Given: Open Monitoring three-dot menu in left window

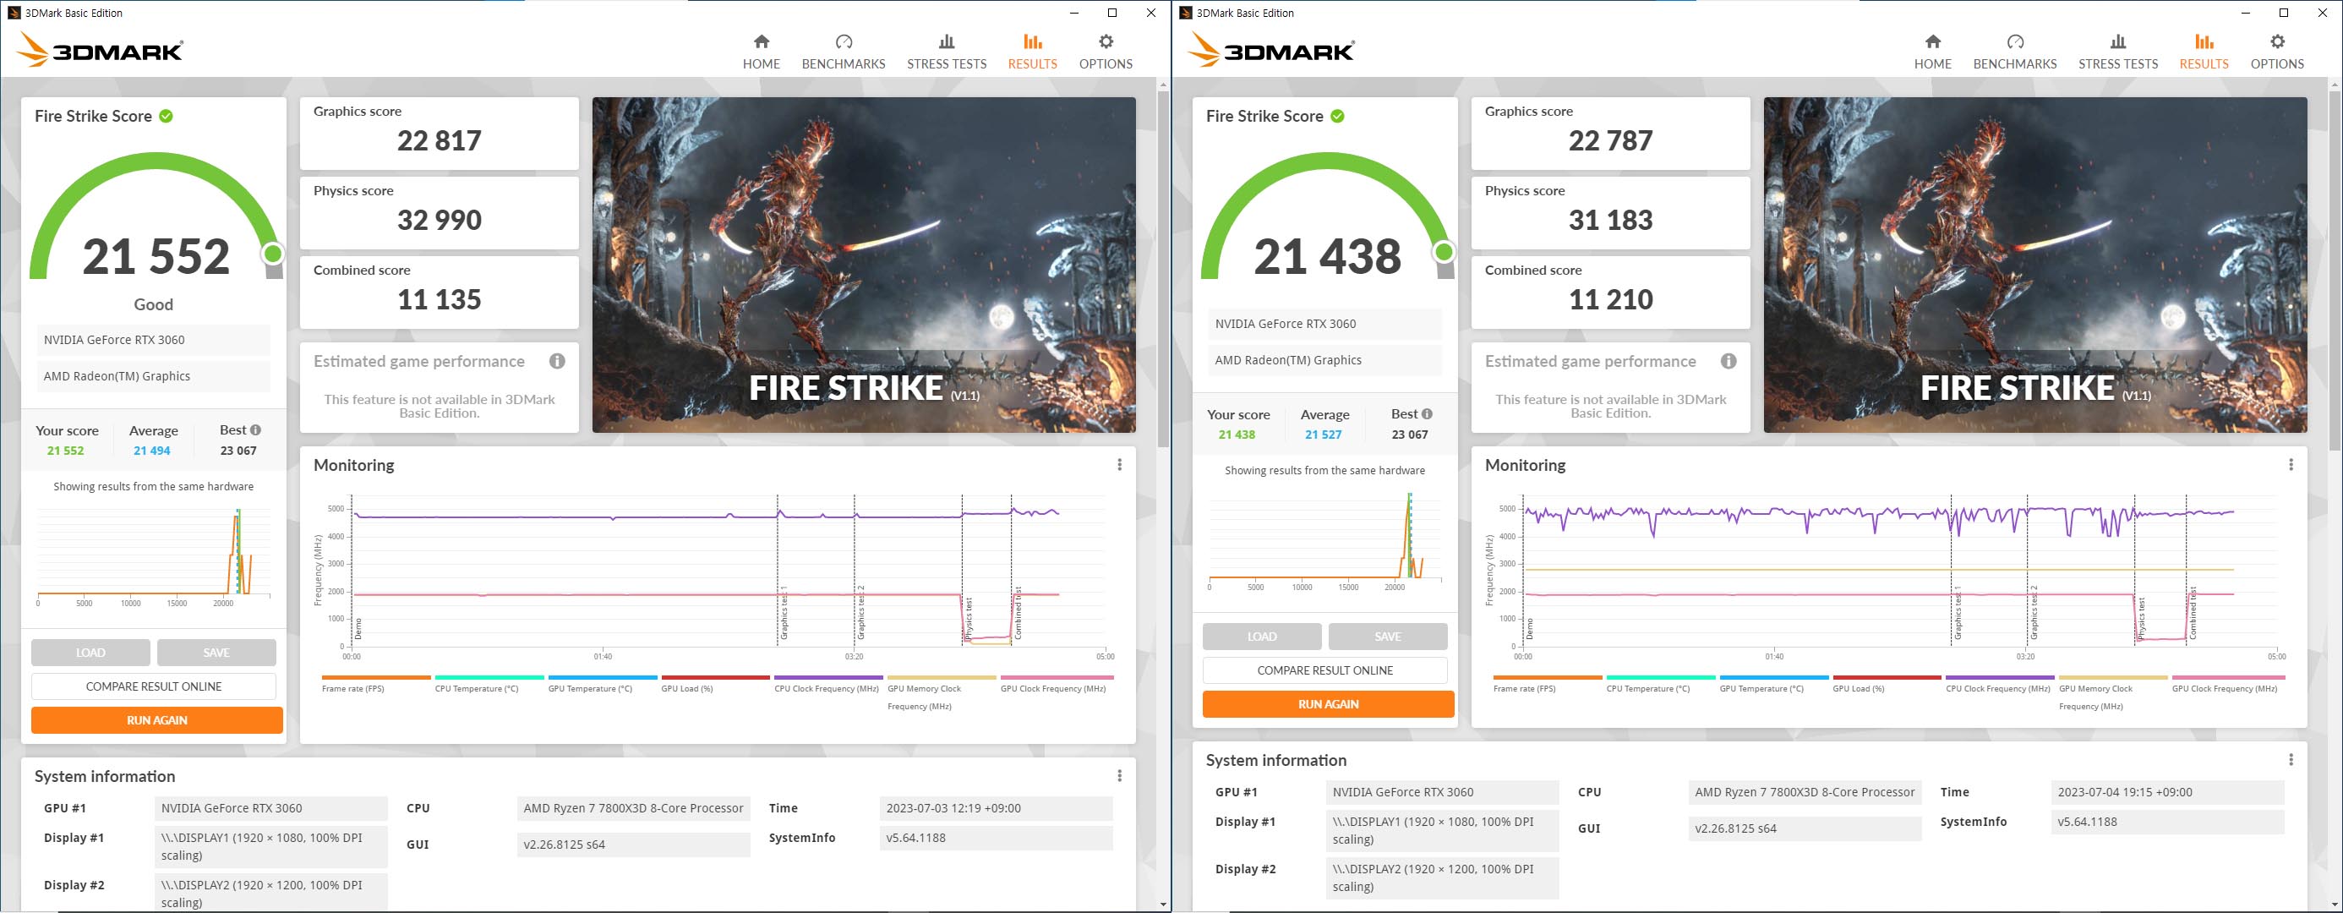Looking at the screenshot, I should click(x=1119, y=465).
